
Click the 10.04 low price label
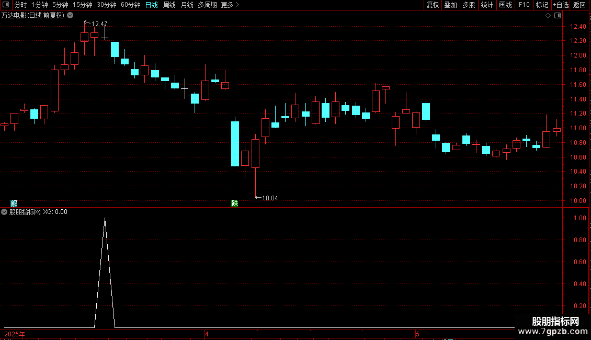[270, 198]
